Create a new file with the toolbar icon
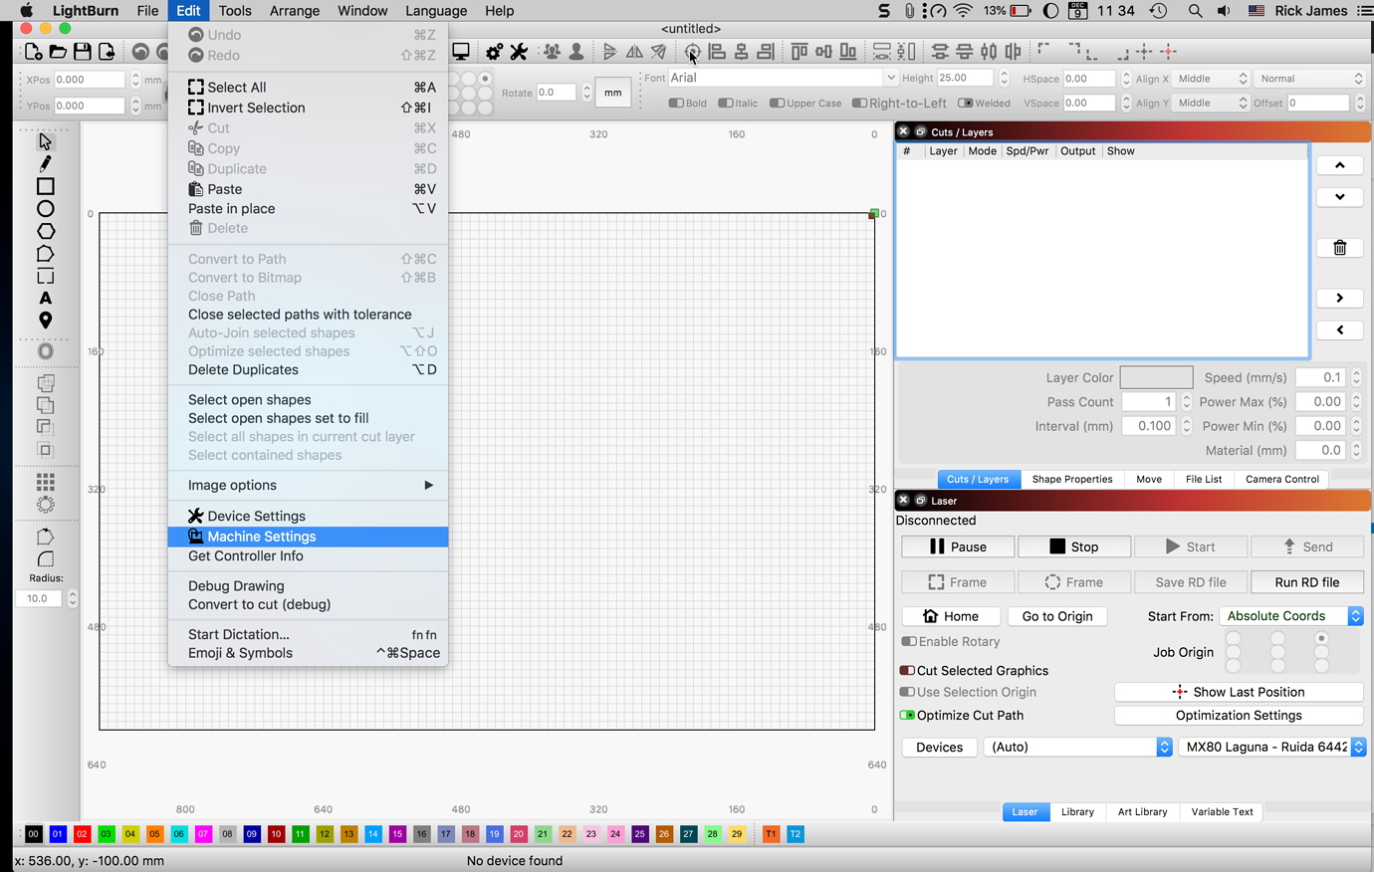 [x=34, y=52]
